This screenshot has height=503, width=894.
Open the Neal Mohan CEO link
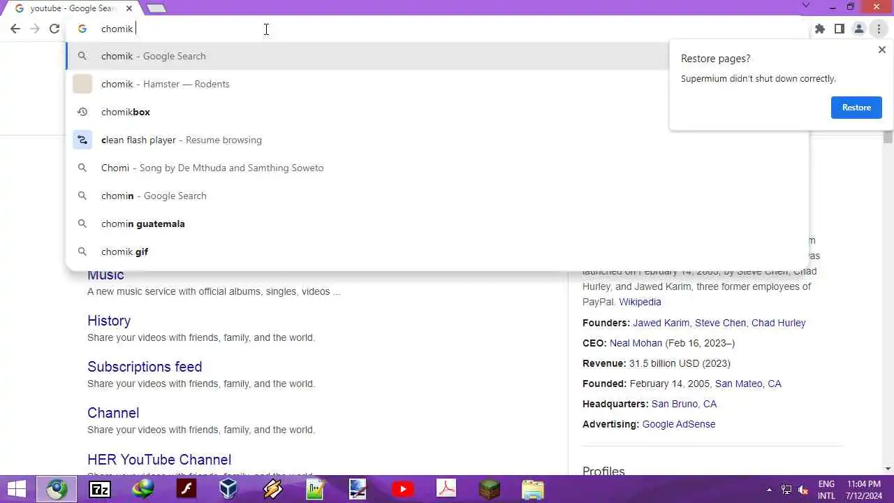point(636,343)
